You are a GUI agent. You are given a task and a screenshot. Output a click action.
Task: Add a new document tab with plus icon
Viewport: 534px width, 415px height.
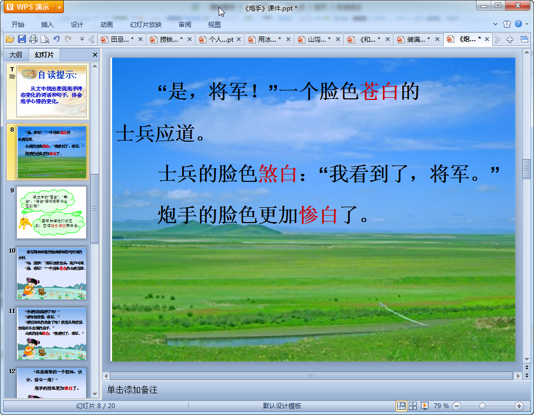coord(510,39)
